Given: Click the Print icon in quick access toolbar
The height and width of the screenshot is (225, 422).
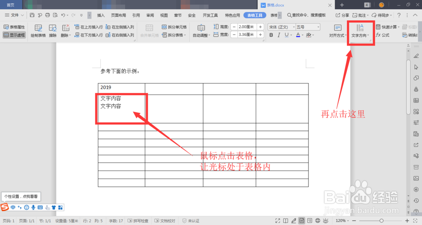Looking at the screenshot, I should tap(47, 15).
